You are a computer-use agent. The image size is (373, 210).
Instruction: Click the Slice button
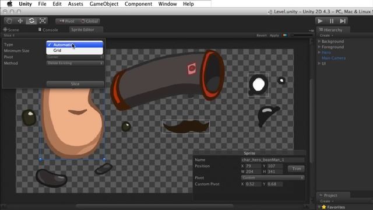pyautogui.click(x=75, y=84)
